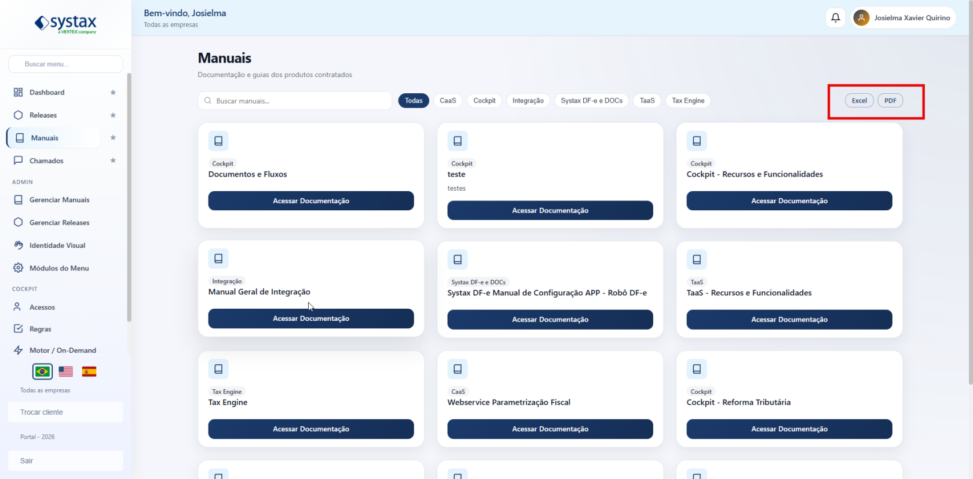Access documentation for TaaS - Recursos e Funcionalidades
973x479 pixels.
point(789,320)
